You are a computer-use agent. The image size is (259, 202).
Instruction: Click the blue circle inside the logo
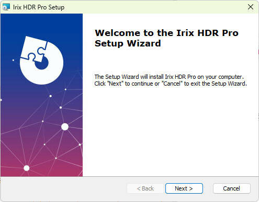tap(41, 63)
